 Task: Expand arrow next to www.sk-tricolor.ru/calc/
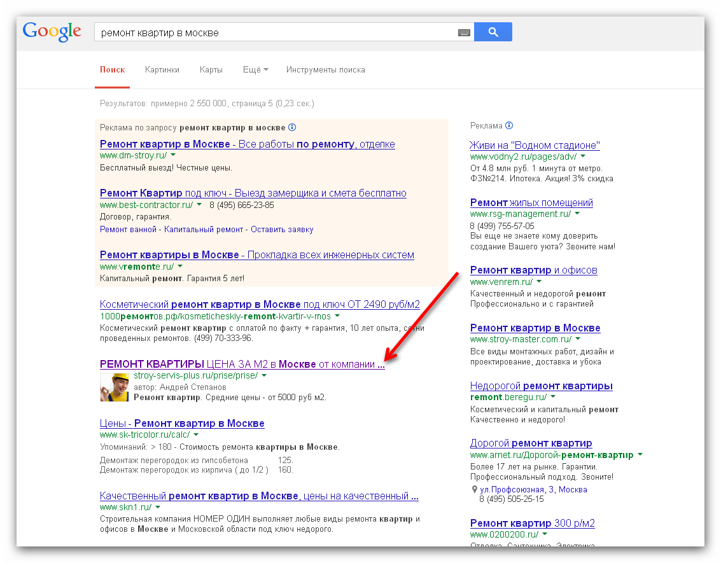tap(197, 434)
